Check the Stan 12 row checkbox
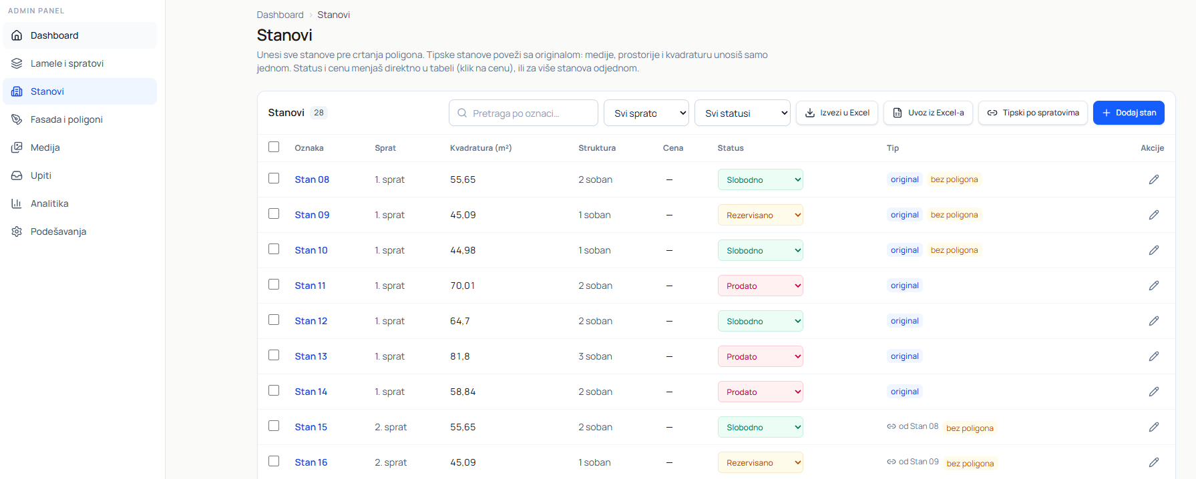Image resolution: width=1196 pixels, height=479 pixels. (274, 320)
